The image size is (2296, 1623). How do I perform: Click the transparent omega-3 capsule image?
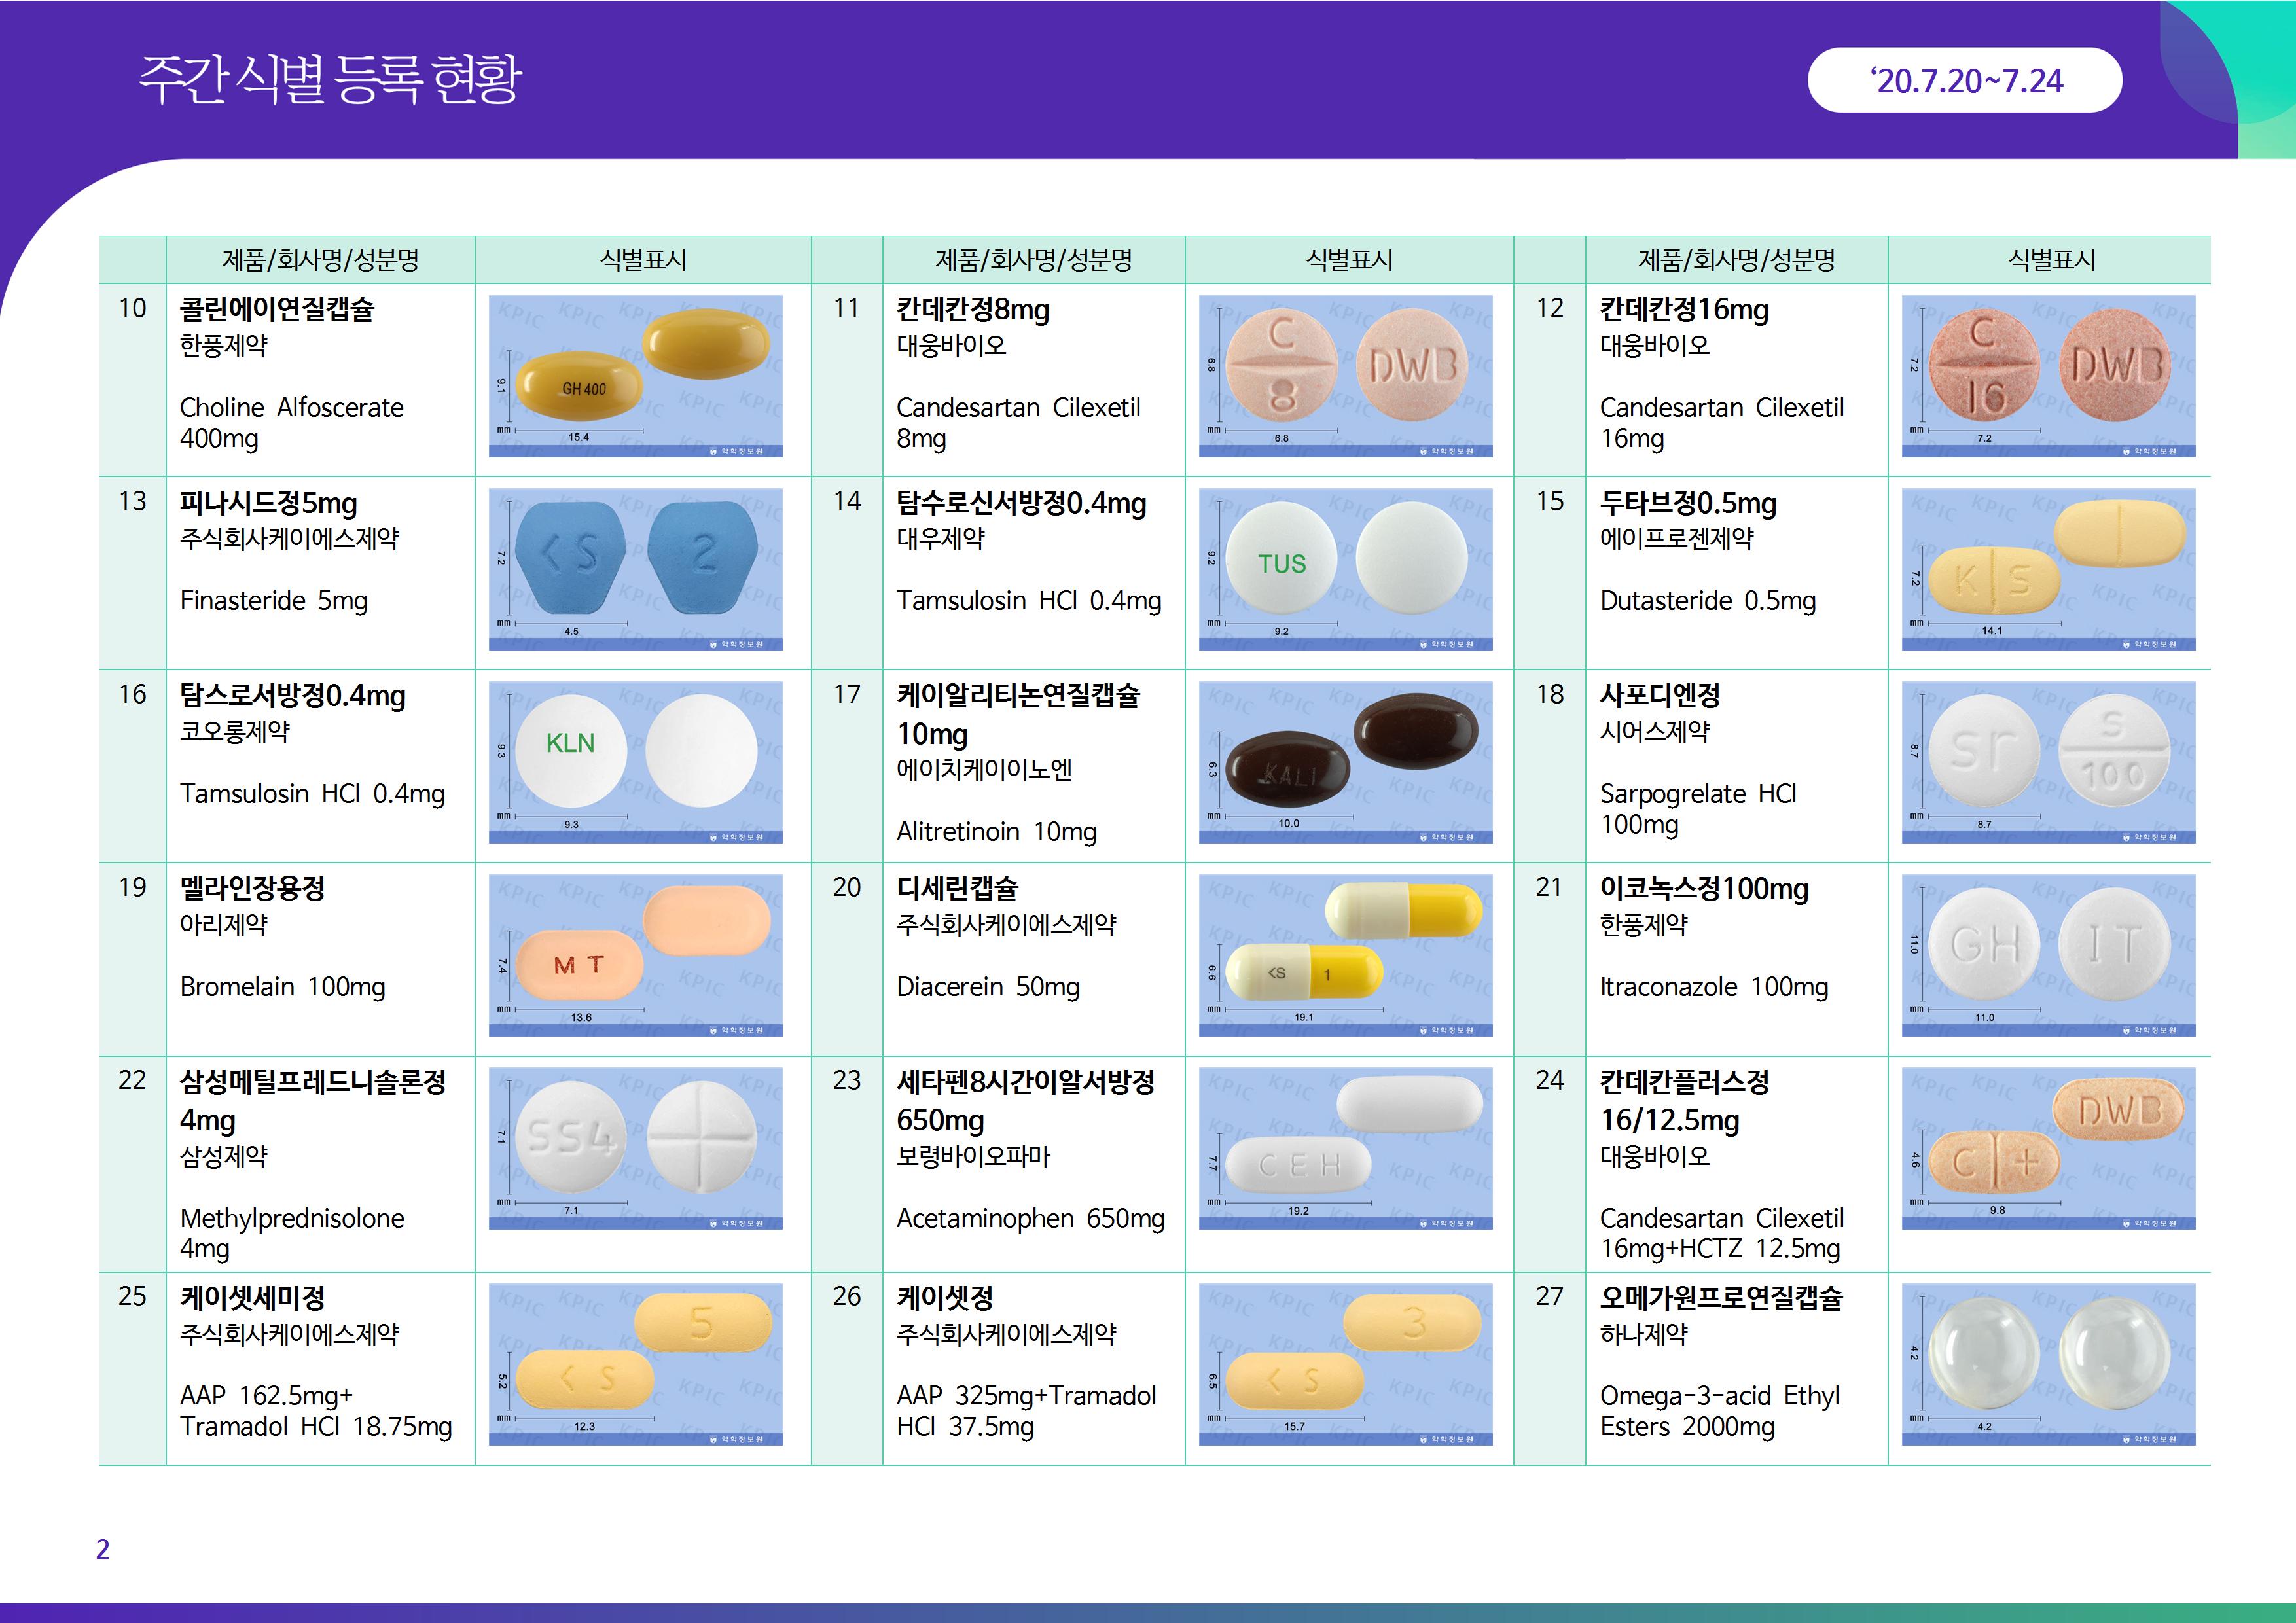pyautogui.click(x=2048, y=1364)
